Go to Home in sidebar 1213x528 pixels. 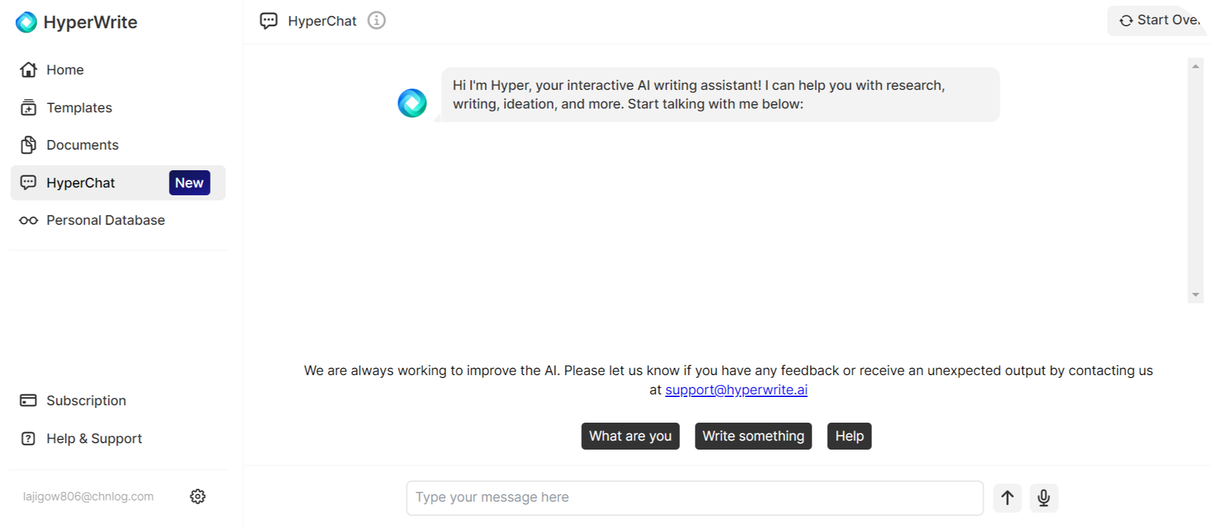click(64, 70)
